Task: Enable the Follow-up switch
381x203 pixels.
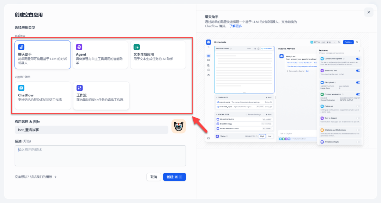Action: (x=358, y=106)
